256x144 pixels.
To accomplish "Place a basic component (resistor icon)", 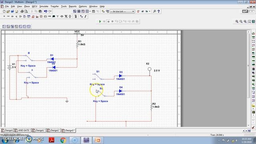I will pos(8,16).
